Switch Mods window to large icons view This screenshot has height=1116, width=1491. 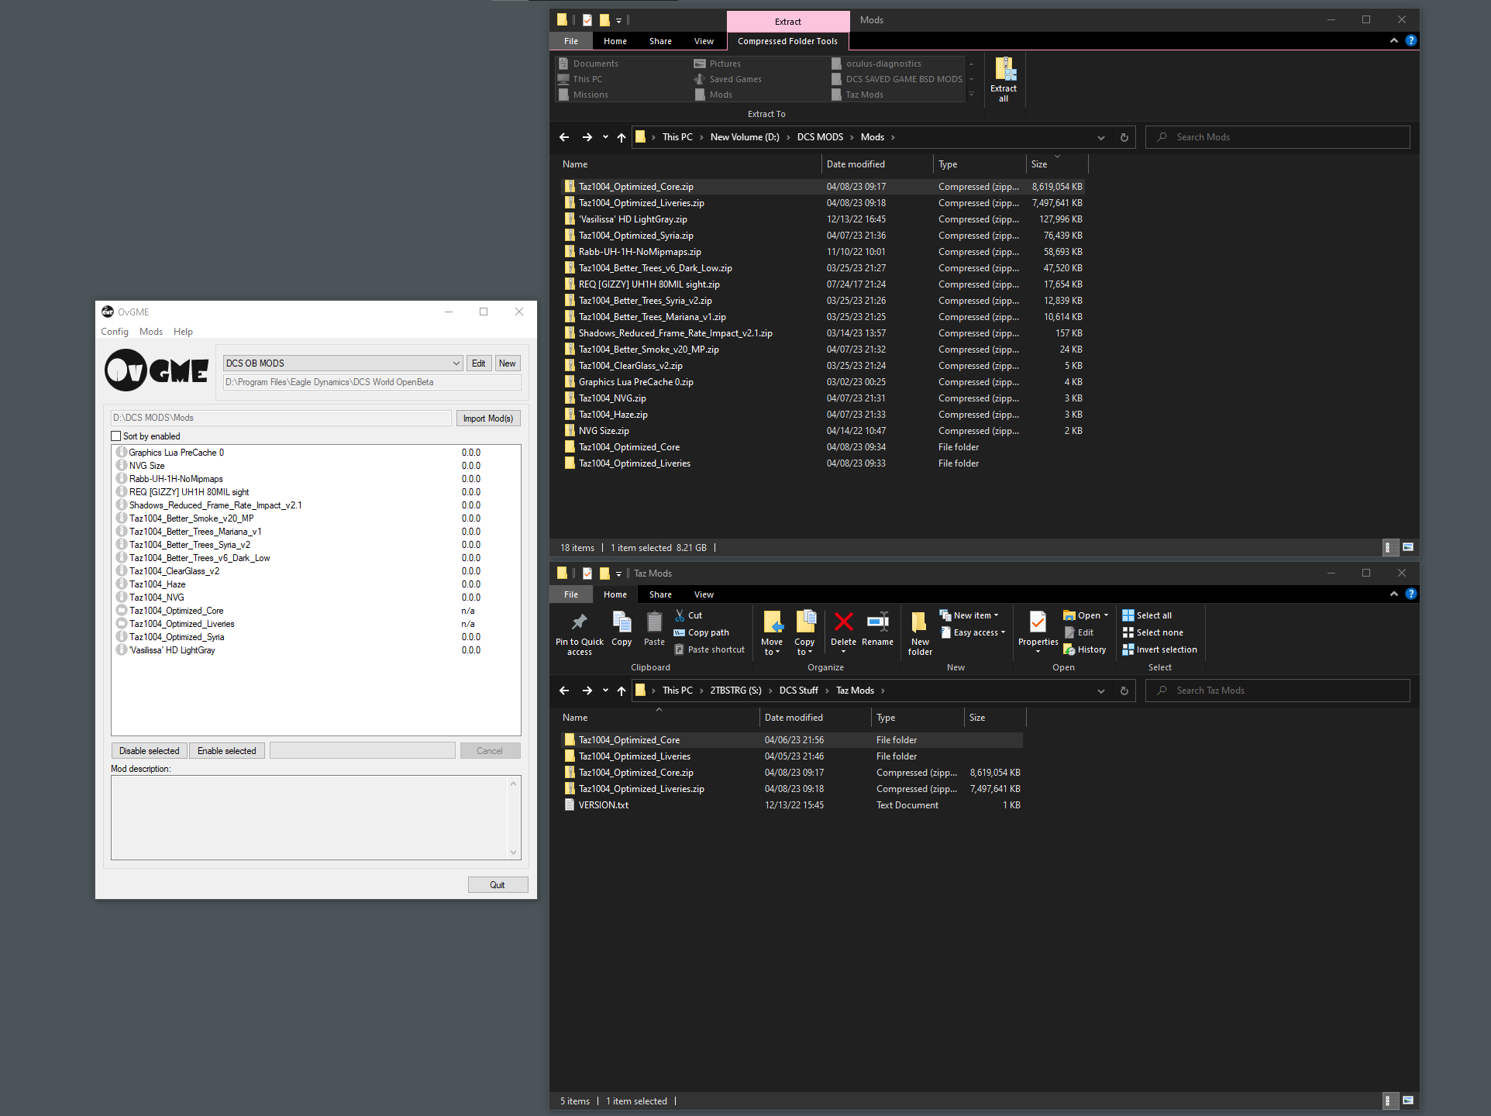click(x=1408, y=548)
